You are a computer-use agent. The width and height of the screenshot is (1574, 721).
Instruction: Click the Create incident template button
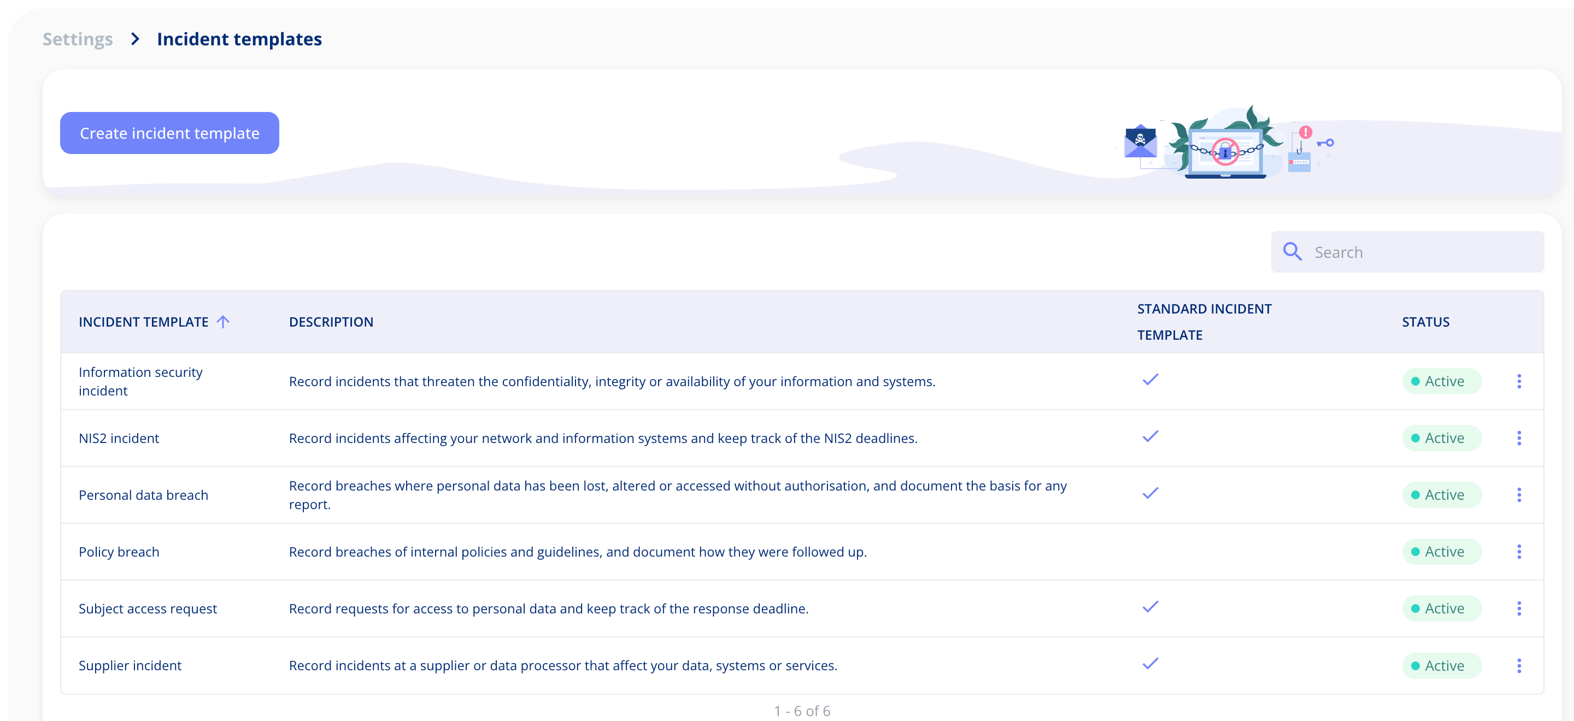point(169,133)
